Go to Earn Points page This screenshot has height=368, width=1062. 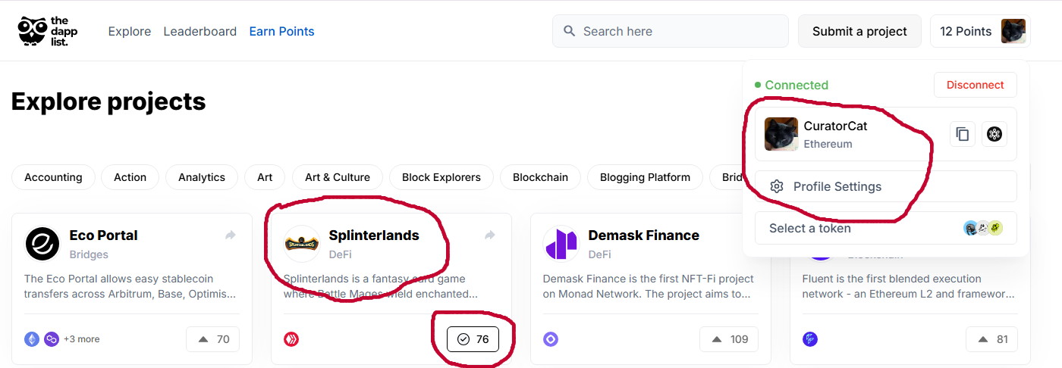tap(281, 31)
